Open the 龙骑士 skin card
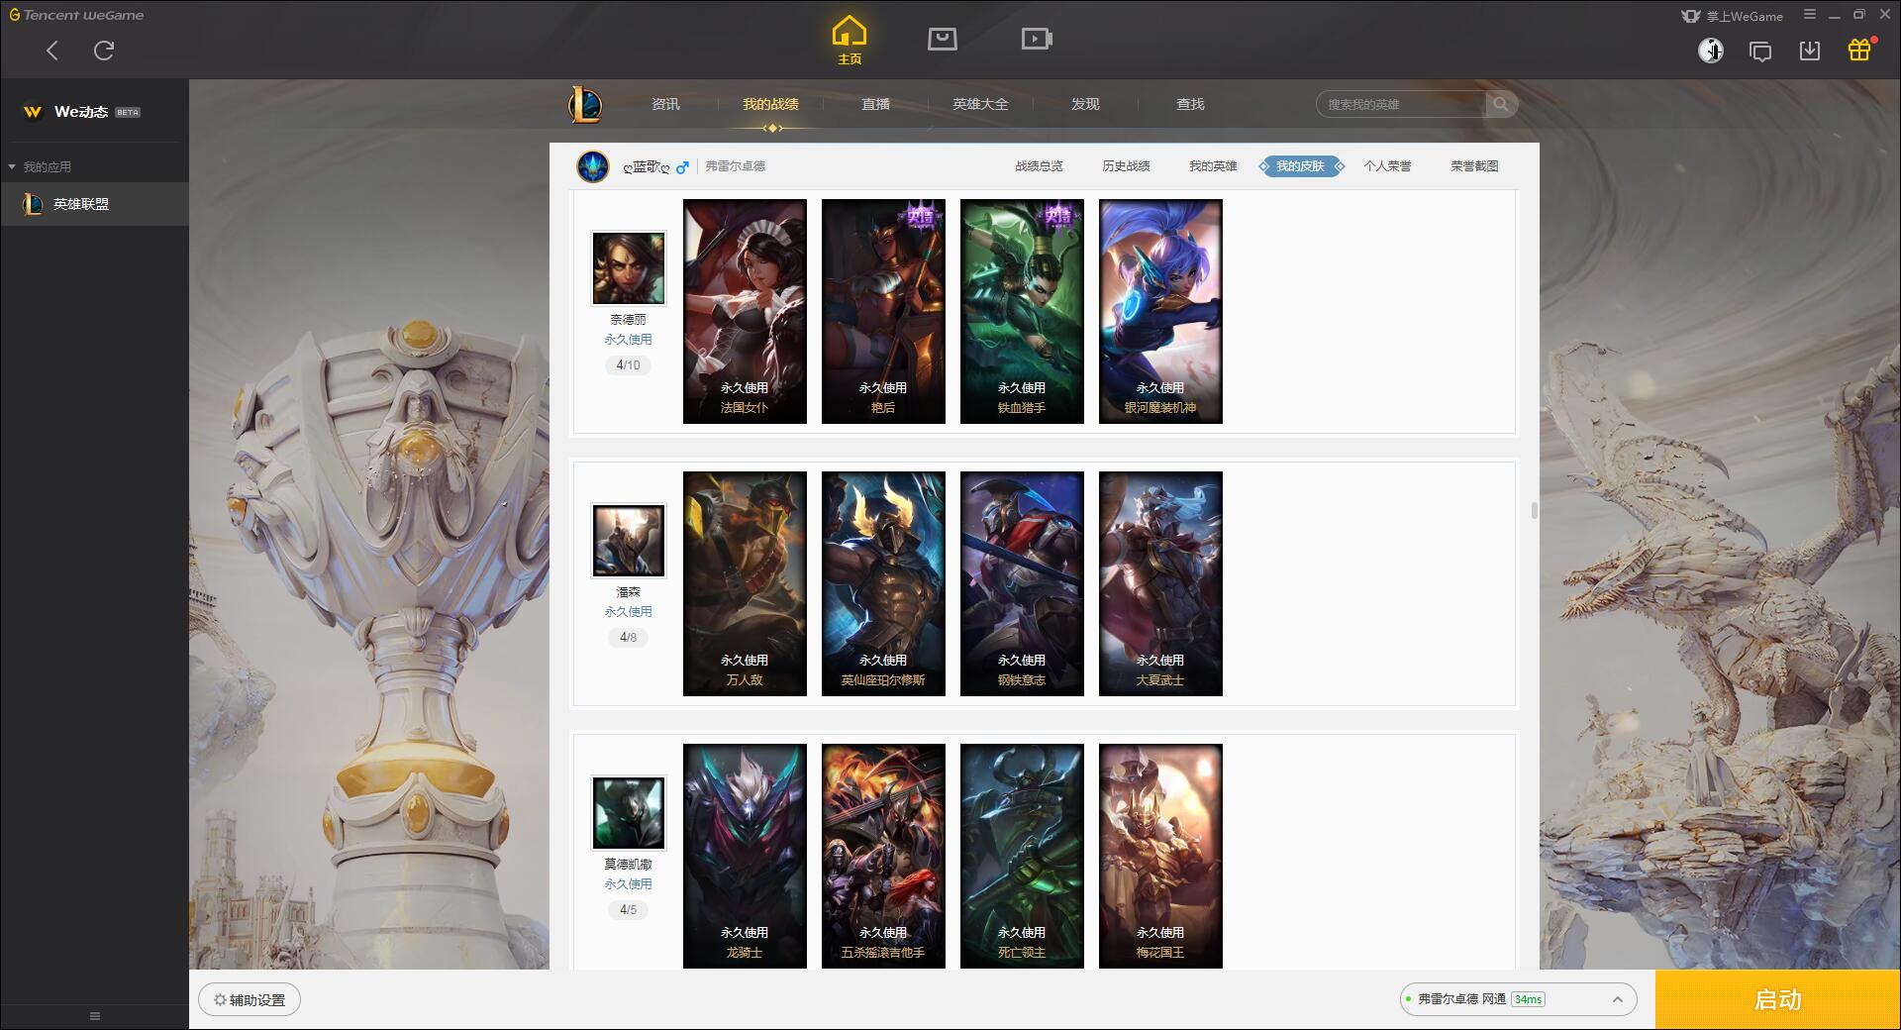 click(745, 856)
